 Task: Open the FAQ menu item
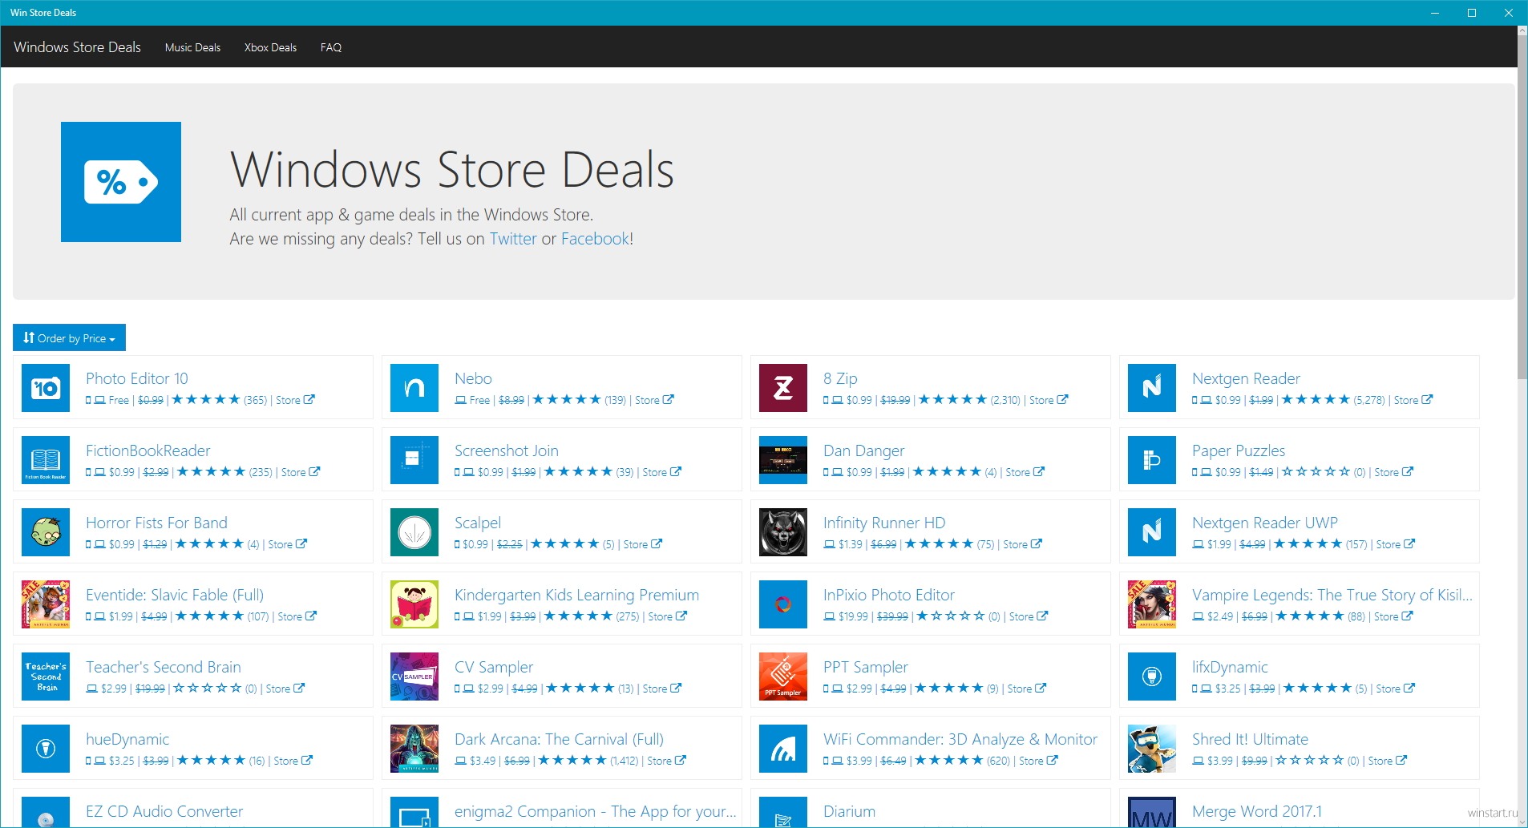click(x=331, y=47)
